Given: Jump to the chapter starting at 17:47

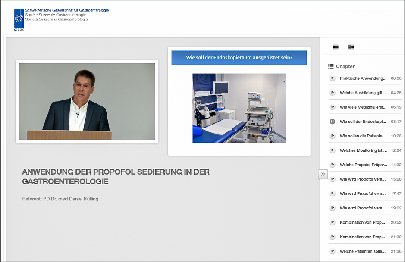Looking at the screenshot, I should pos(363,193).
